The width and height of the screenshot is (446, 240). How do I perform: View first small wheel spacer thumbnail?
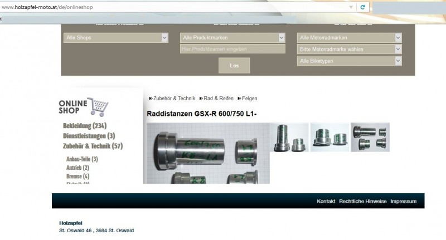pos(289,137)
